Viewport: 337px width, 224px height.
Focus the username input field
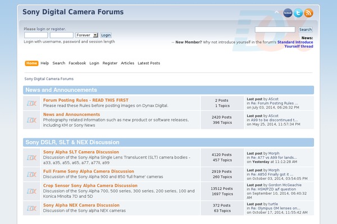pos(36,35)
